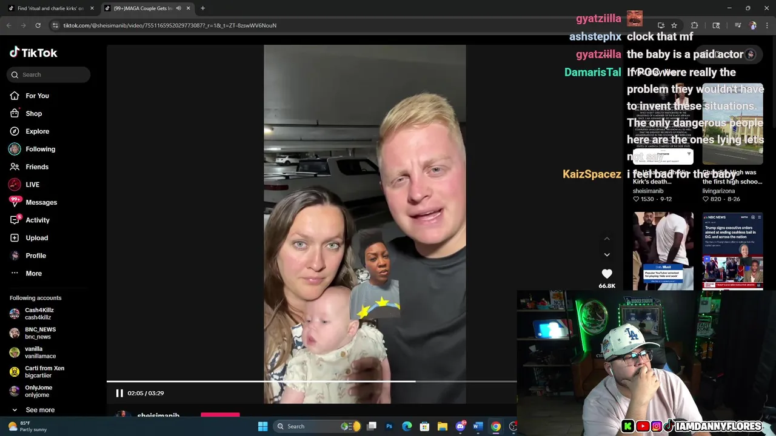
Task: Open the search-tabs icon in the Chrome toolbar
Action: [x=716, y=25]
